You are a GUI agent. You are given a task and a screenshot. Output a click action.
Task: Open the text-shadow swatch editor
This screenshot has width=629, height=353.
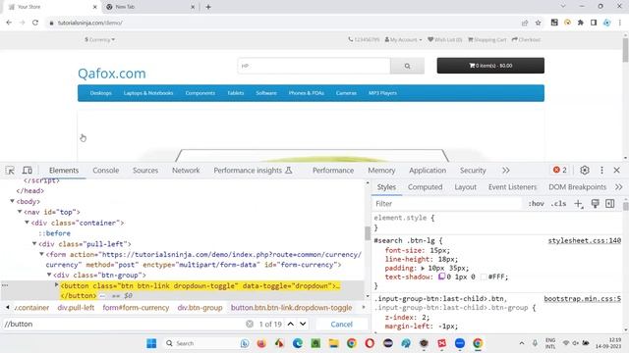tap(441, 277)
